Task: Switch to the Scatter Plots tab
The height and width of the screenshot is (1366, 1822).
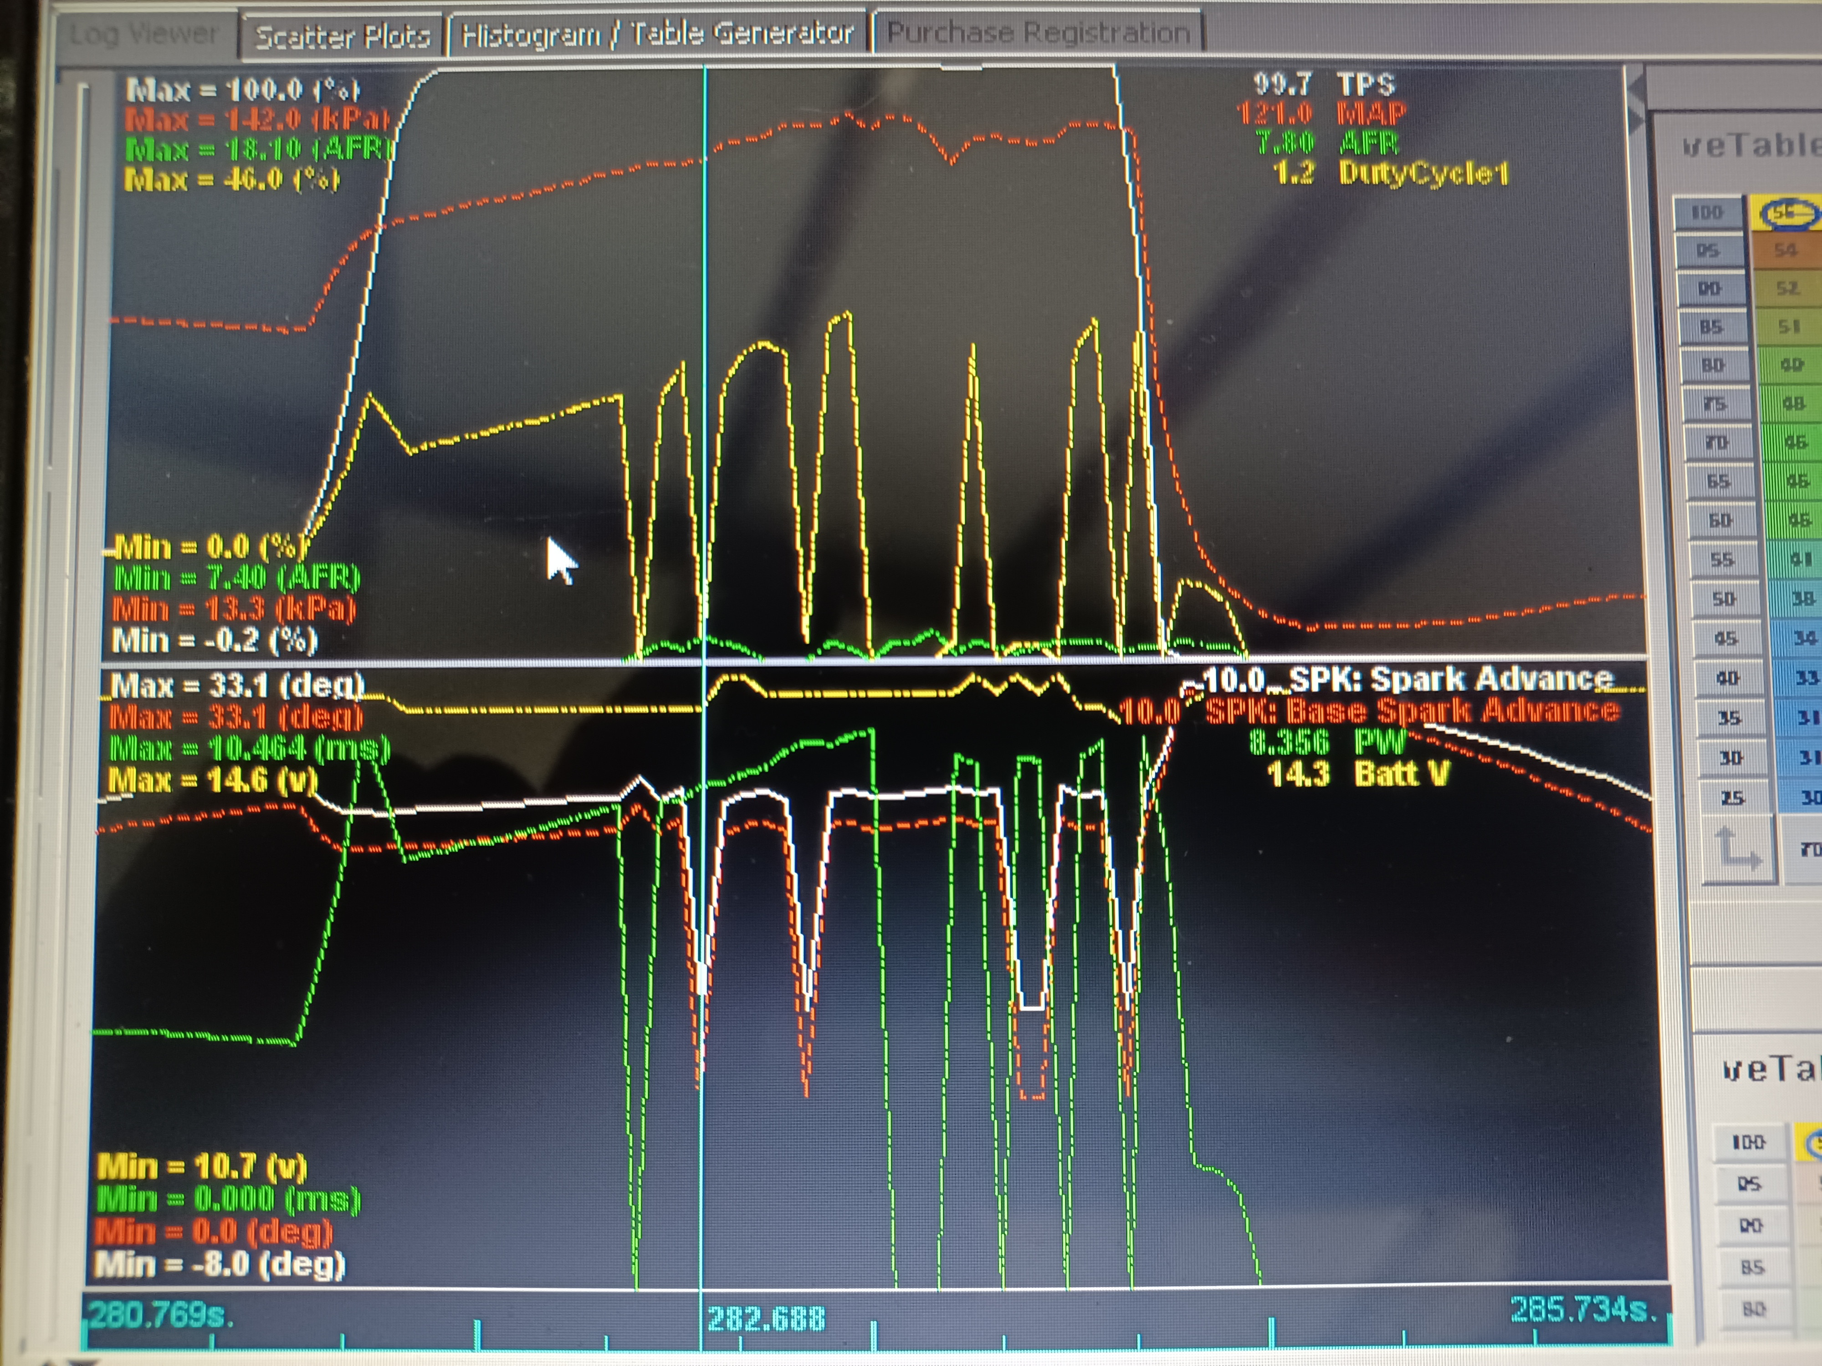Action: (x=342, y=36)
